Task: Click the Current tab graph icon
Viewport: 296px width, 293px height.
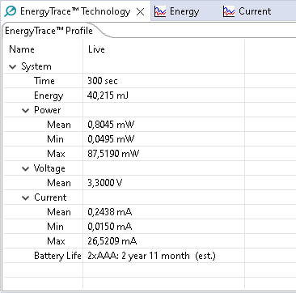Action: click(229, 11)
